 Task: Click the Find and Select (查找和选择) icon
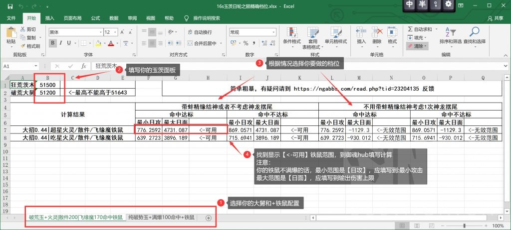[474, 33]
